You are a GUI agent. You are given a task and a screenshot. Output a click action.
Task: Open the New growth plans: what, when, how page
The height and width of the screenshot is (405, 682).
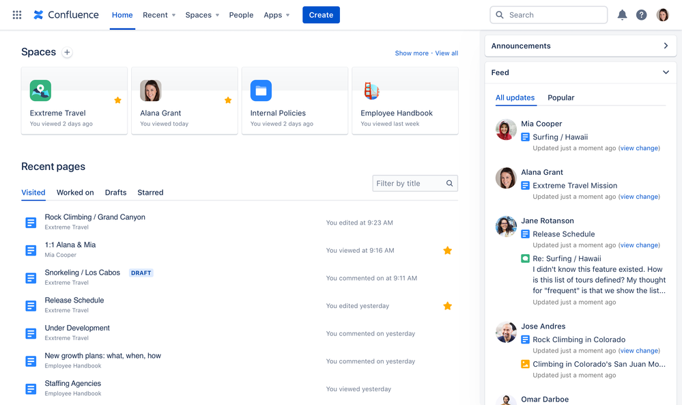click(102, 355)
